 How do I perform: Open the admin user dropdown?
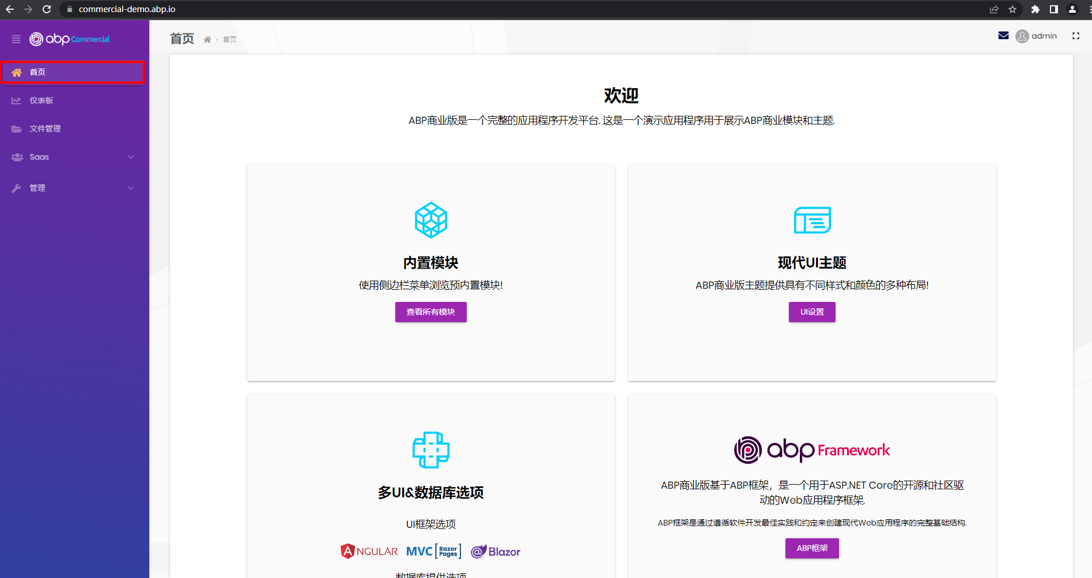click(x=1036, y=36)
